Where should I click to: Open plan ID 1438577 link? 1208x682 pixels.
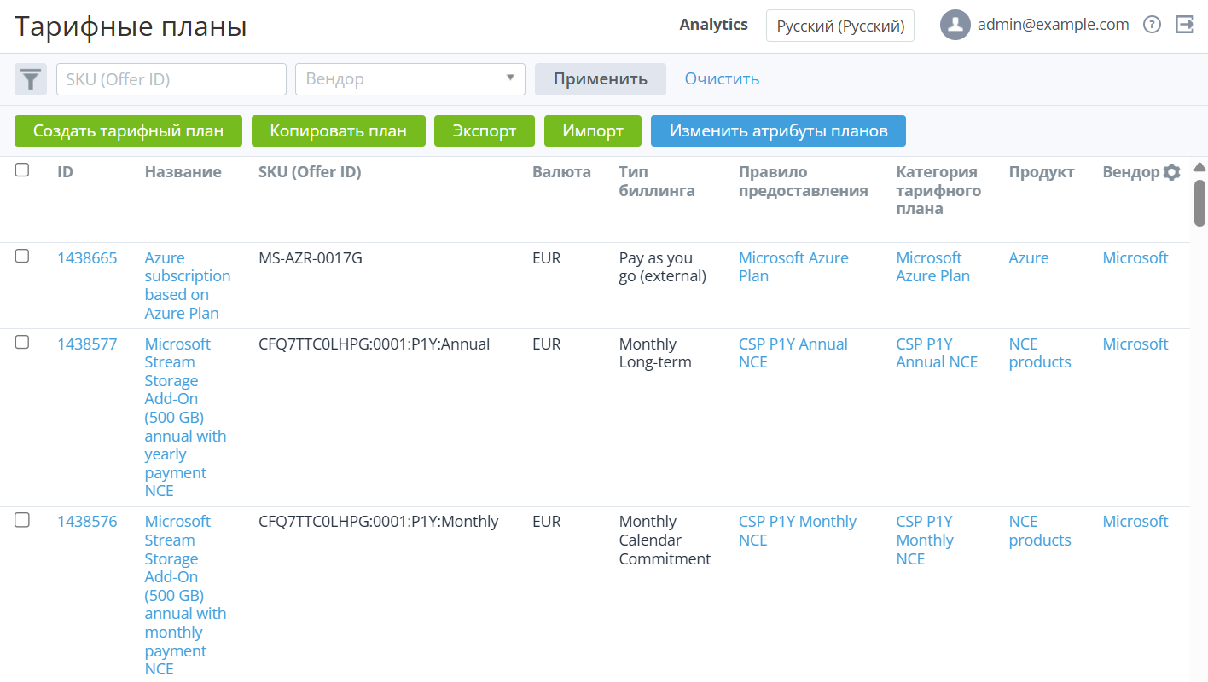click(x=87, y=344)
